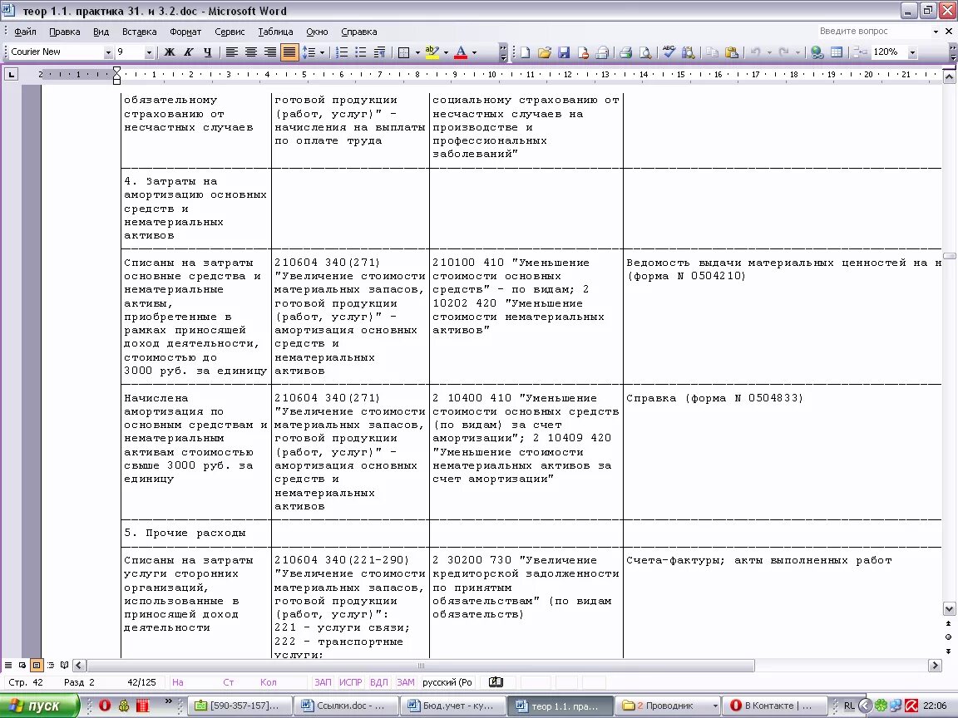Run spelling and grammar check

669,52
